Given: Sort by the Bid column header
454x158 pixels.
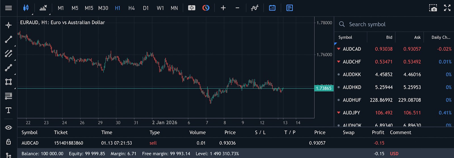Looking at the screenshot, I should pyautogui.click(x=389, y=37).
